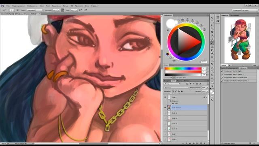Change screen mode via toolbar icon

212,100
